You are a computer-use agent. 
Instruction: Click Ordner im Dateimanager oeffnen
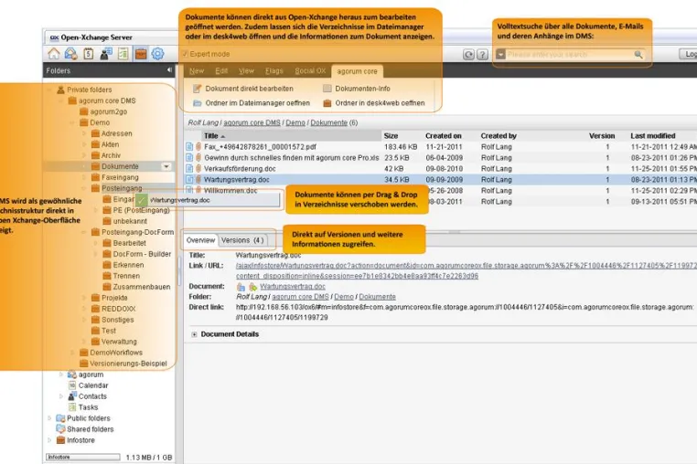pos(252,103)
